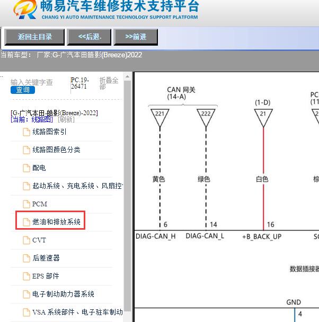Open the PCM tree item
Image resolution: width=319 pixels, height=322 pixels.
pyautogui.click(x=40, y=204)
